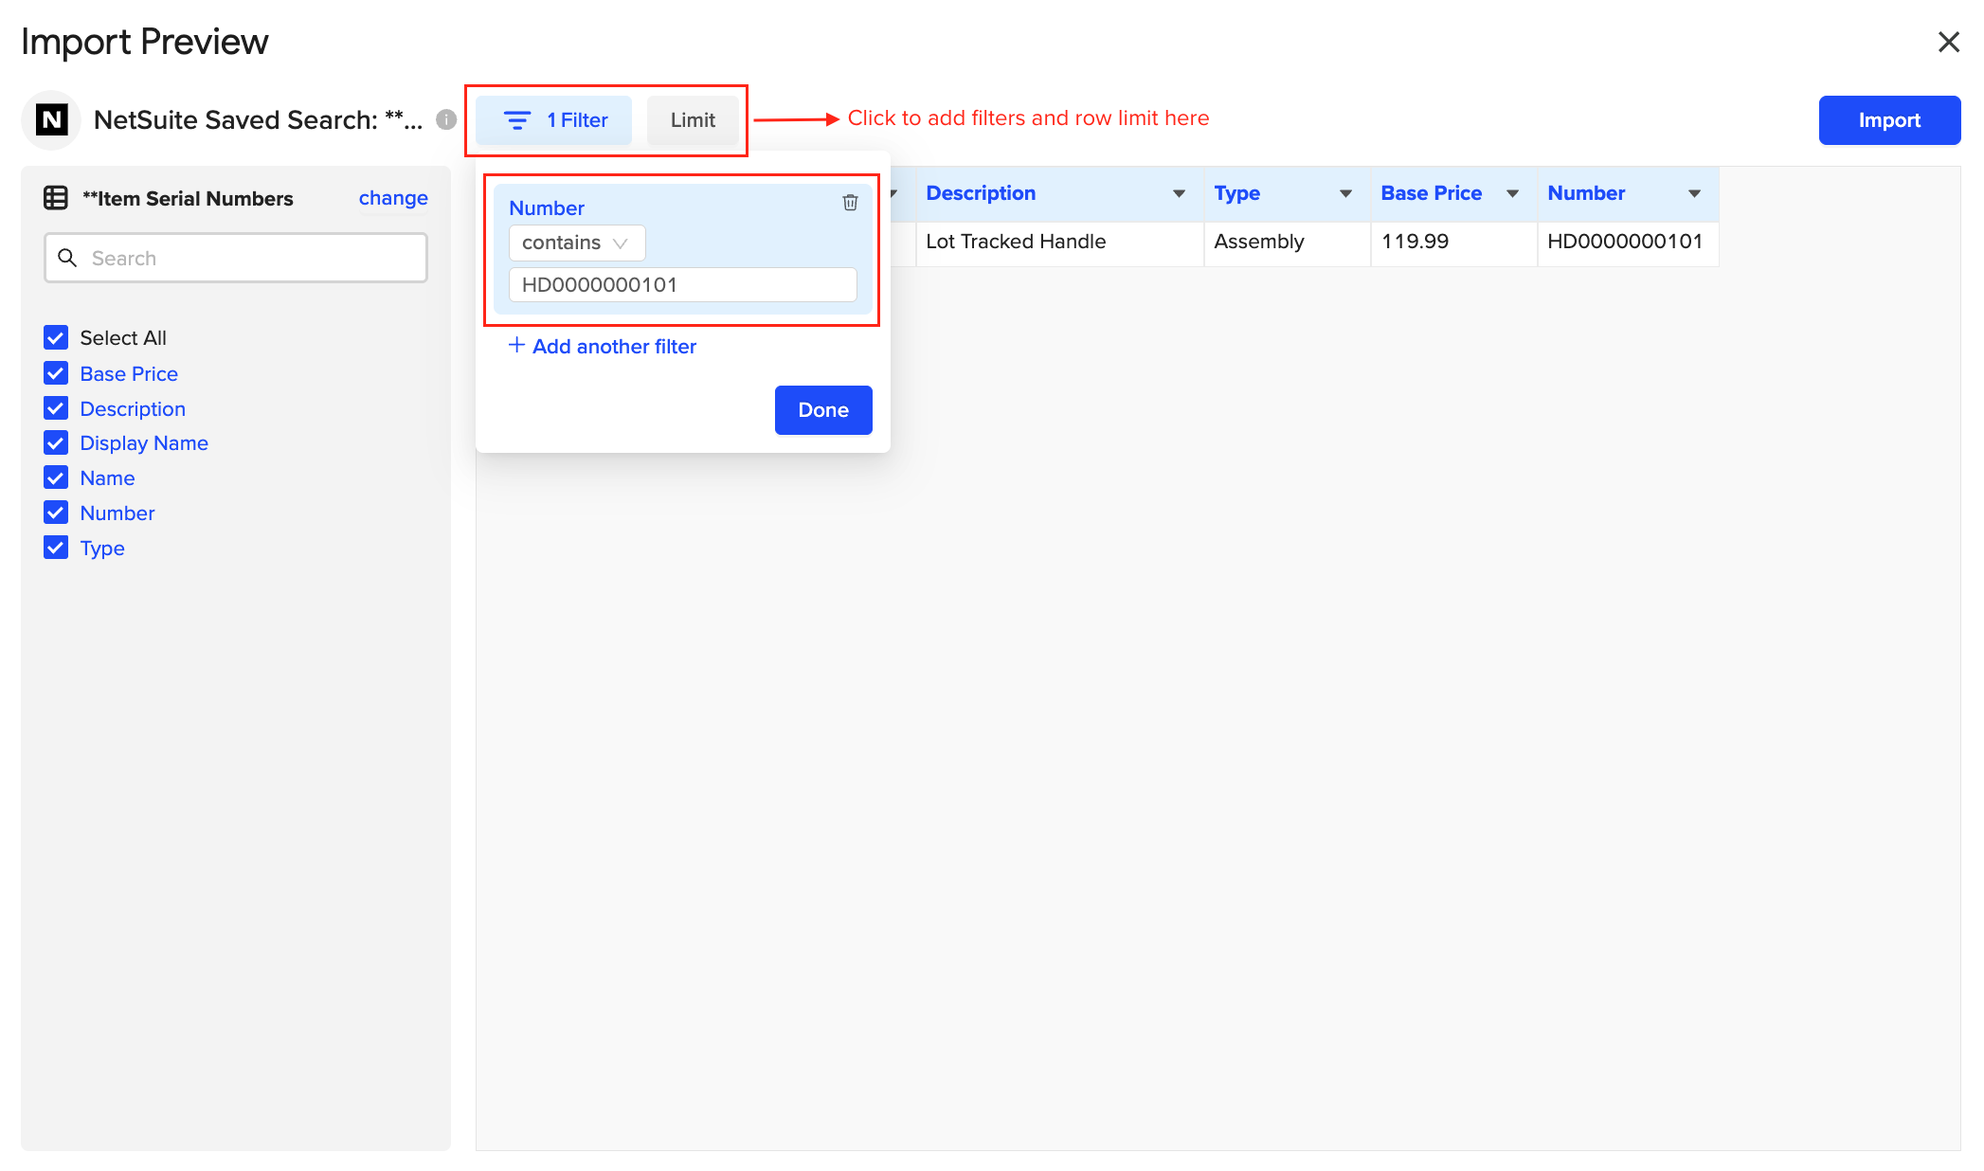Viewport: 1984px width, 1171px height.
Task: Open the Base Price column dropdown arrow
Action: [1512, 193]
